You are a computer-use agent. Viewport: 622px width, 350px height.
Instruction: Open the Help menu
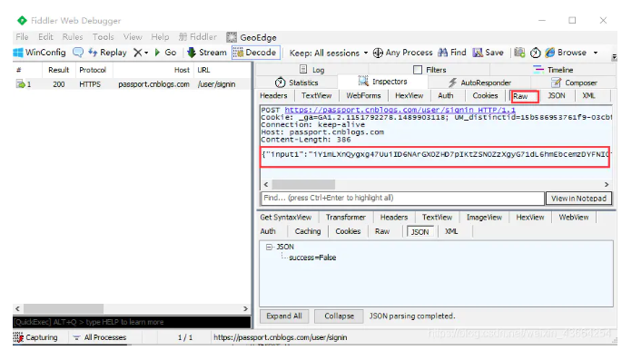[160, 37]
